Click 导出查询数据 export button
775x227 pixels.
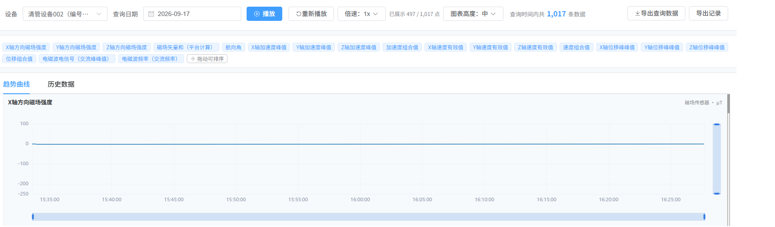[x=656, y=13]
